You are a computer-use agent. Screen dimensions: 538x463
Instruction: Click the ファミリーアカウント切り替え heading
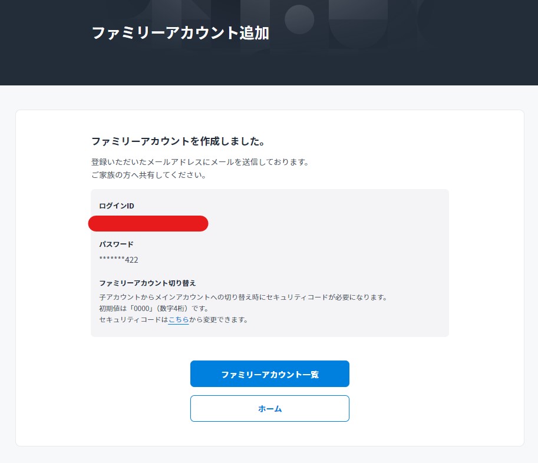[x=147, y=283]
